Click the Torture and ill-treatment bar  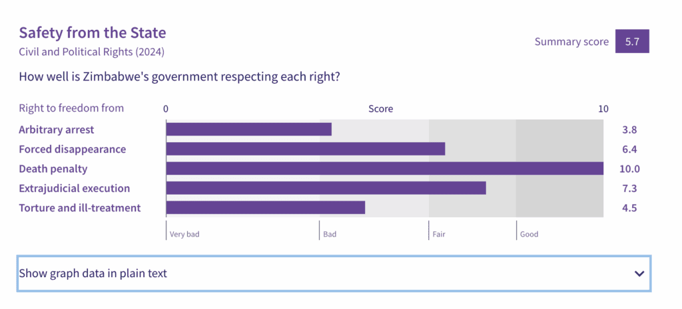(265, 208)
